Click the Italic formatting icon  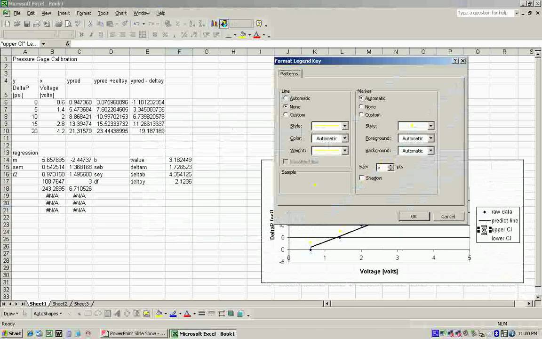pos(91,34)
